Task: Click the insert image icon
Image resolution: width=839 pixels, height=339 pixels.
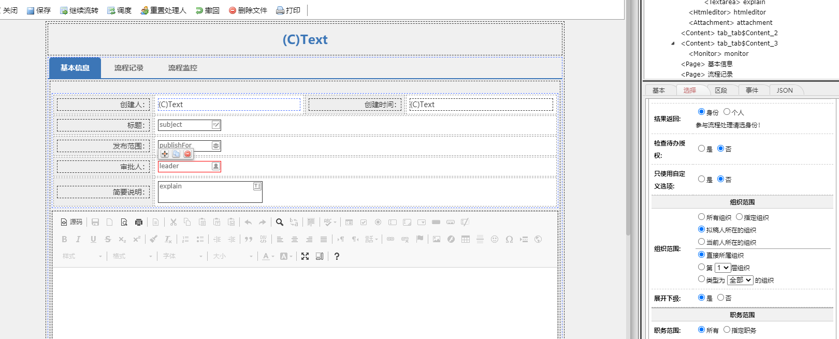Action: (x=437, y=239)
